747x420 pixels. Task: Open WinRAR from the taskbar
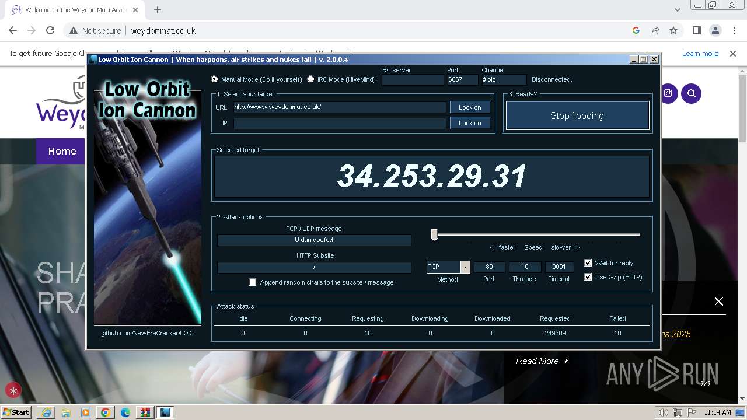pyautogui.click(x=145, y=412)
